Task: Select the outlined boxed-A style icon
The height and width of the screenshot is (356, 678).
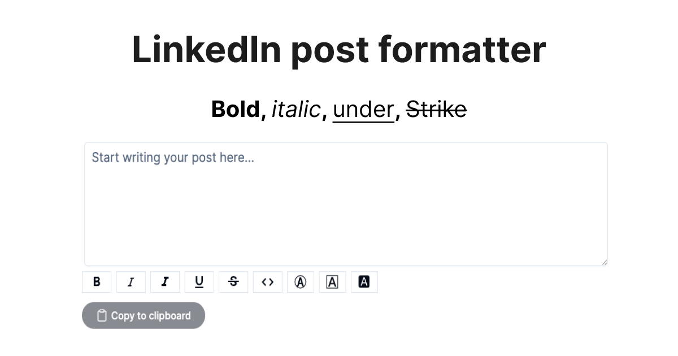Action: (332, 281)
